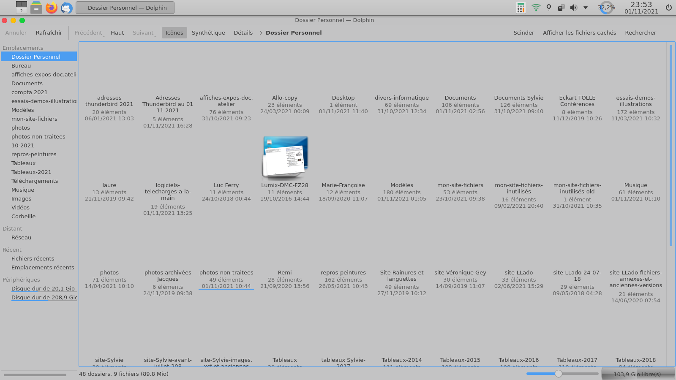Select 10-2021 in the sidebar
This screenshot has width=676, height=380.
tap(39, 145)
